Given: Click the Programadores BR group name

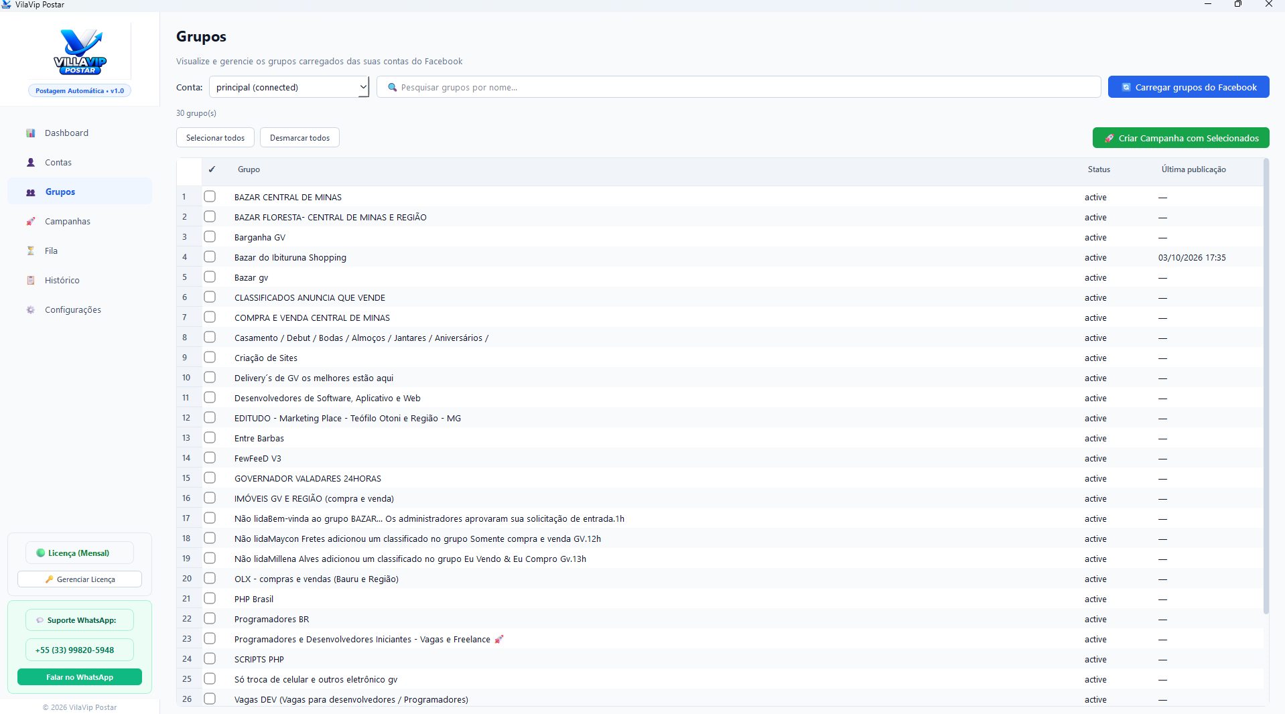Looking at the screenshot, I should pos(271,620).
